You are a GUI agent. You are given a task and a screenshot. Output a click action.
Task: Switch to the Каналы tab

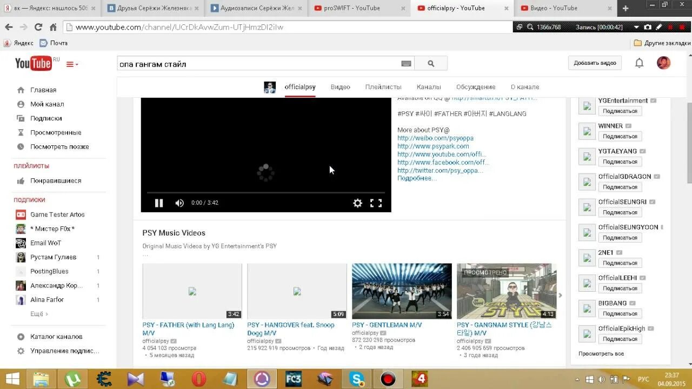coord(429,87)
